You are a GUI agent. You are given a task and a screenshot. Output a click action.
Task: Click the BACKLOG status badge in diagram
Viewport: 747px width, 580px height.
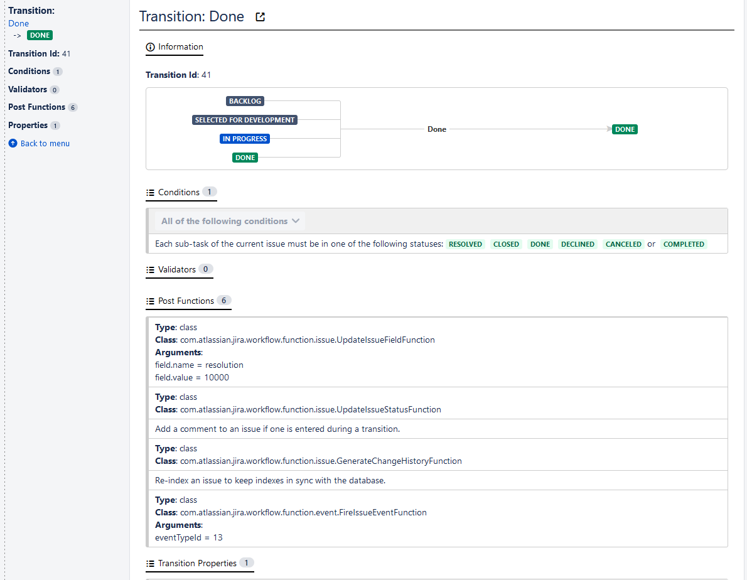245,101
